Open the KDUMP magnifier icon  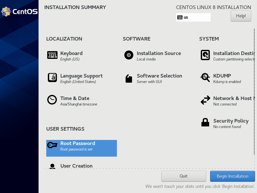[205, 77]
